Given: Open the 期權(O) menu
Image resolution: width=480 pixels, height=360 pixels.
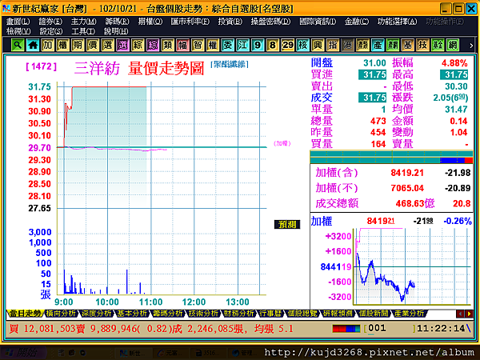Looking at the screenshot, I should pyautogui.click(x=150, y=22).
